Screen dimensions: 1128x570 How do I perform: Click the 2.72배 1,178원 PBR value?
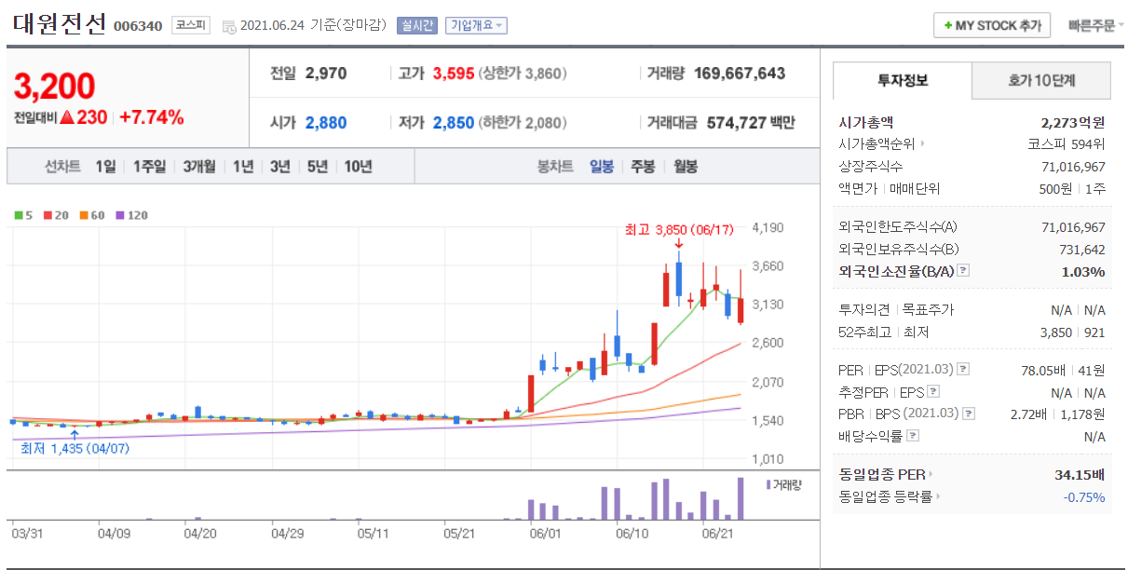pos(1057,414)
